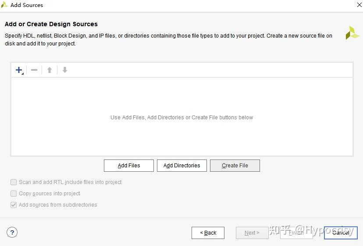Image resolution: width=363 pixels, height=246 pixels.
Task: Click the Add Directories button
Action: [x=182, y=166]
